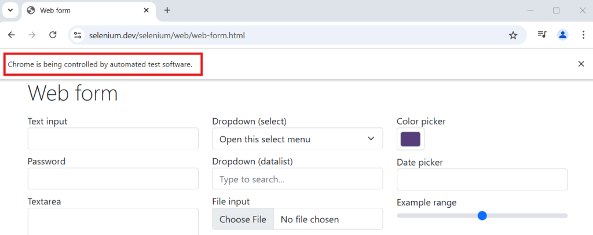Close the 'Web form' tab
593x235 pixels.
[x=147, y=10]
